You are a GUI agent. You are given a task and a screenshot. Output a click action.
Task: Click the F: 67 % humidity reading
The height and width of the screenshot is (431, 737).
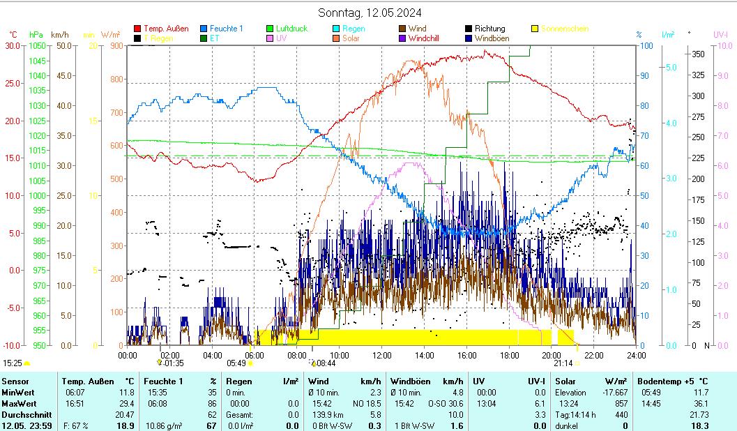click(x=76, y=426)
